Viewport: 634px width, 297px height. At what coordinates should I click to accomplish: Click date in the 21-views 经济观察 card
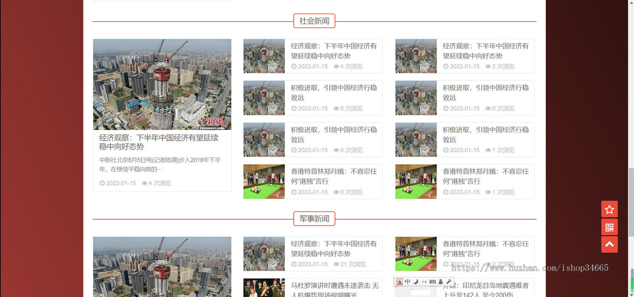313,264
